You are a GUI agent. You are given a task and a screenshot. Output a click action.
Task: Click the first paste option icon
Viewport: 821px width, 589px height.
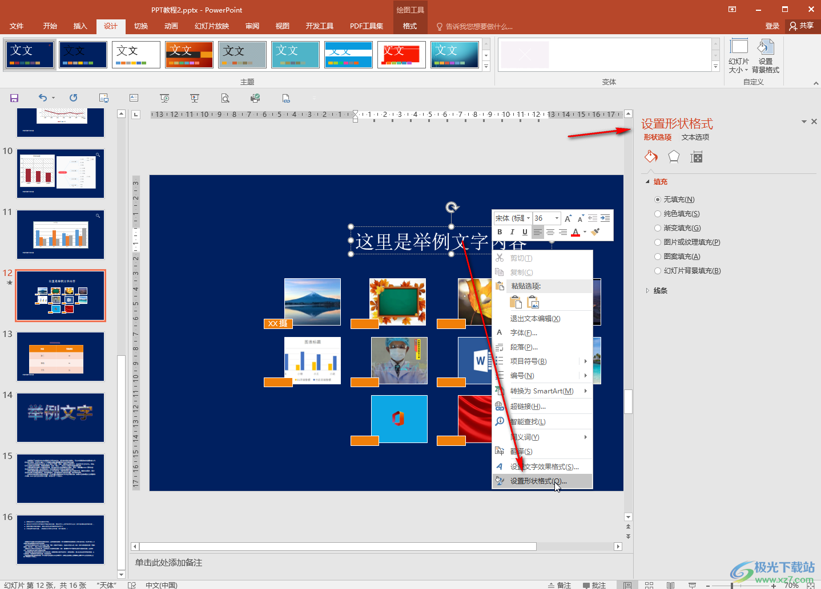point(516,302)
